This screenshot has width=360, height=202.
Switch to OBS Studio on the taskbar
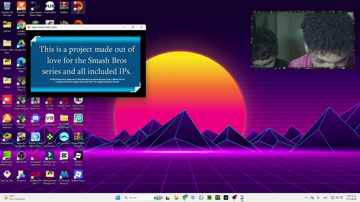234,198
